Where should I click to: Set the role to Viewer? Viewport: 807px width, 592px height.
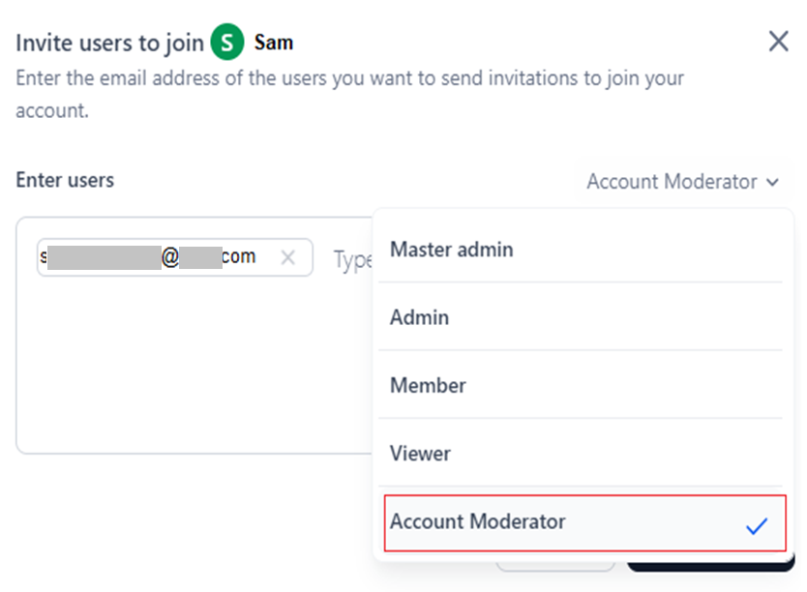point(421,453)
